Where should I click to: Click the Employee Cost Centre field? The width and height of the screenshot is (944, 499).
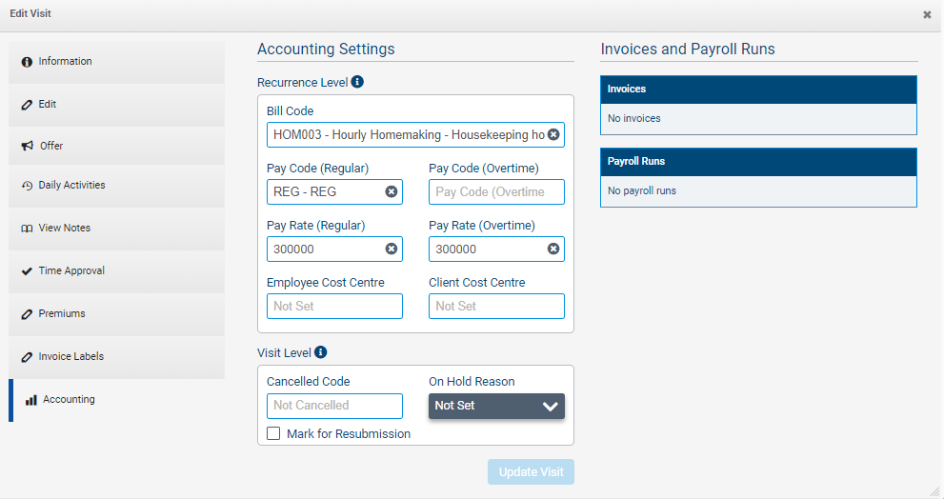[x=334, y=306]
